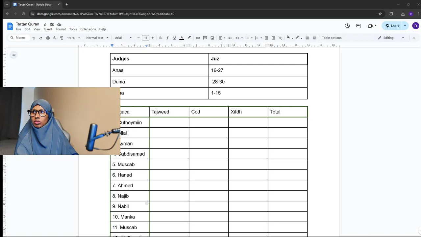This screenshot has height=237, width=421.
Task: Open the Share options dropdown arrow
Action: click(x=405, y=26)
